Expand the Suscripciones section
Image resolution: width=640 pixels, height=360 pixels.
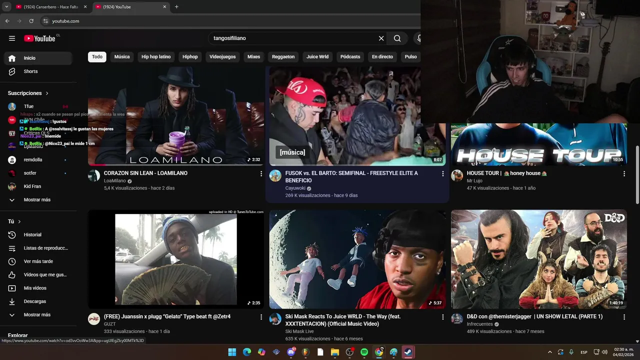coord(28,93)
